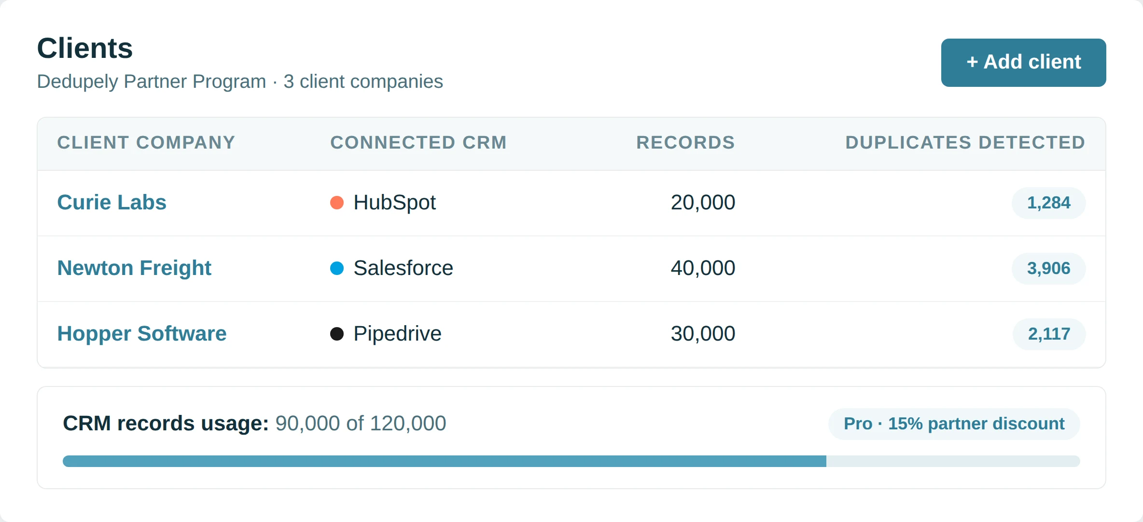Sort by Connected CRM column header
This screenshot has height=522, width=1143.
(x=418, y=143)
